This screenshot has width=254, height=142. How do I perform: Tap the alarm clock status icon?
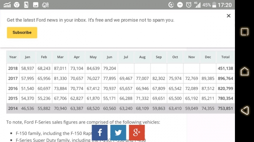coord(188,5)
